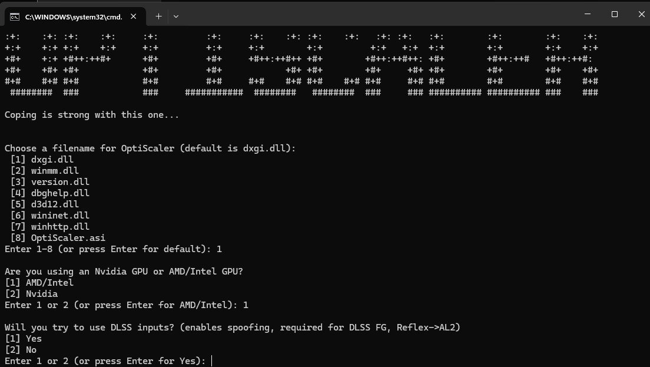Close the terminal window
The height and width of the screenshot is (367, 650).
pyautogui.click(x=641, y=14)
